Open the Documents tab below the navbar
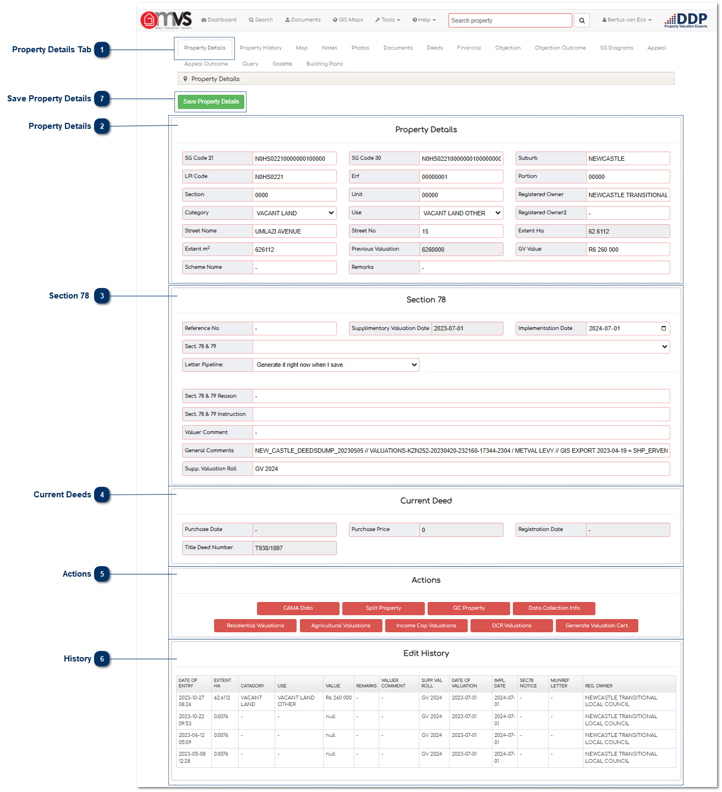 point(398,48)
